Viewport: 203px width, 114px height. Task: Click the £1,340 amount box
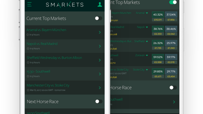pyautogui.click(x=171, y=48)
